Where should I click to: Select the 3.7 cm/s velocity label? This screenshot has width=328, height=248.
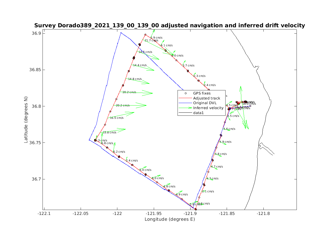pos(188,66)
